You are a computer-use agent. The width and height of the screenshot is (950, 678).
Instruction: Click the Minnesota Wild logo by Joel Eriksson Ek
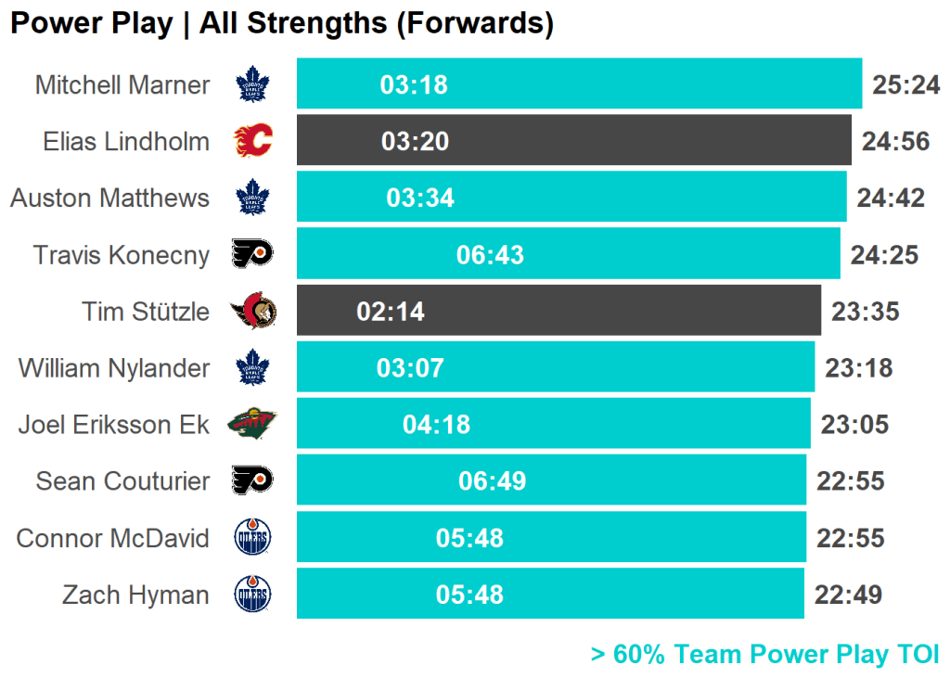pos(252,425)
